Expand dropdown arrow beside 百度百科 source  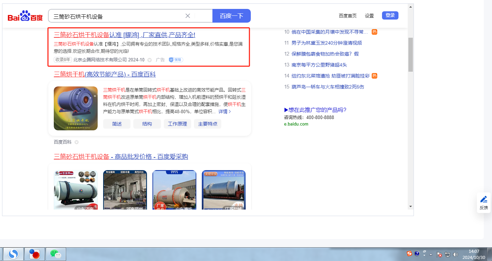tap(76, 142)
